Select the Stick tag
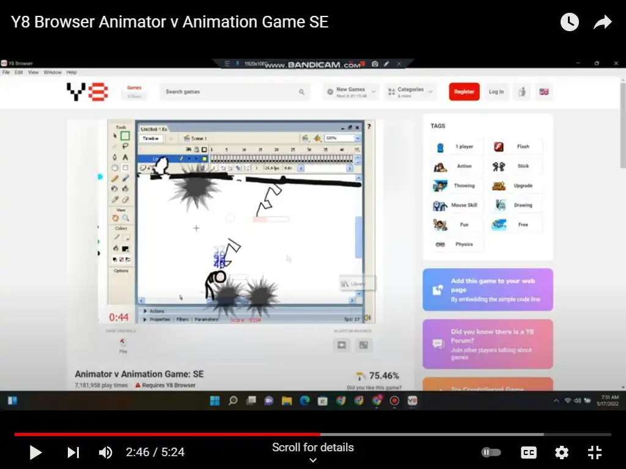 pos(516,166)
